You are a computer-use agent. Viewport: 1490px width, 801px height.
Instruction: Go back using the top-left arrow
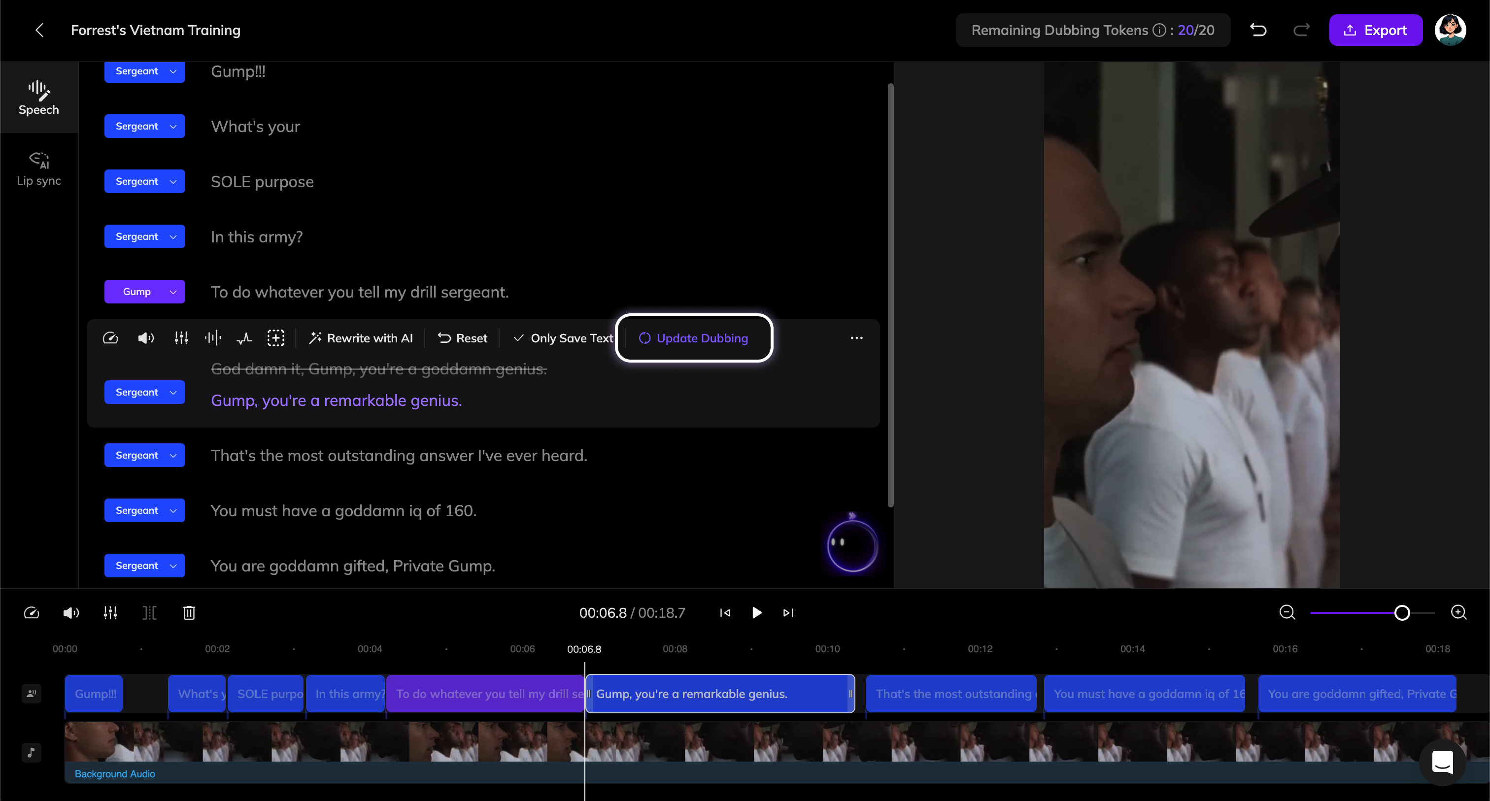pyautogui.click(x=39, y=30)
